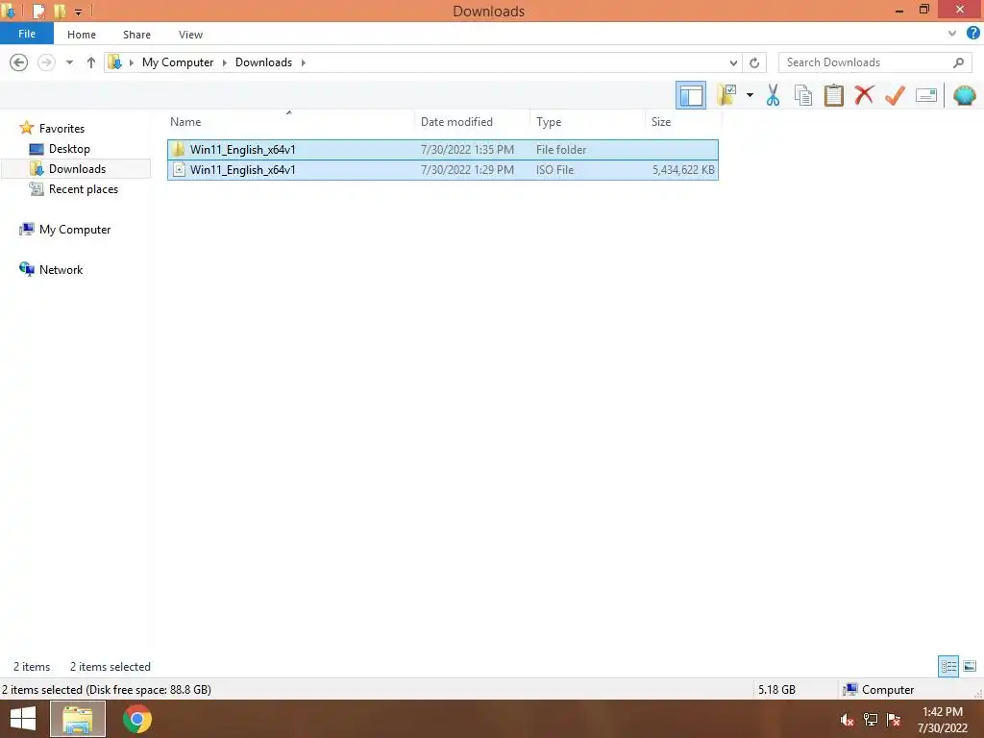This screenshot has width=984, height=738.
Task: Launch Google Chrome from the taskbar
Action: click(x=136, y=719)
